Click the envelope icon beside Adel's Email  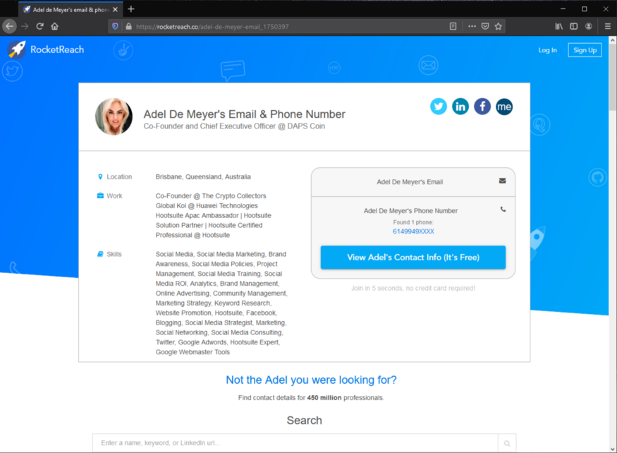tap(503, 181)
